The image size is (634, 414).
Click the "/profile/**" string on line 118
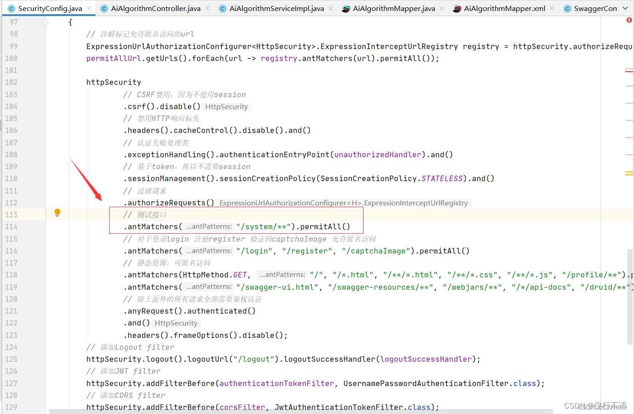[592, 275]
